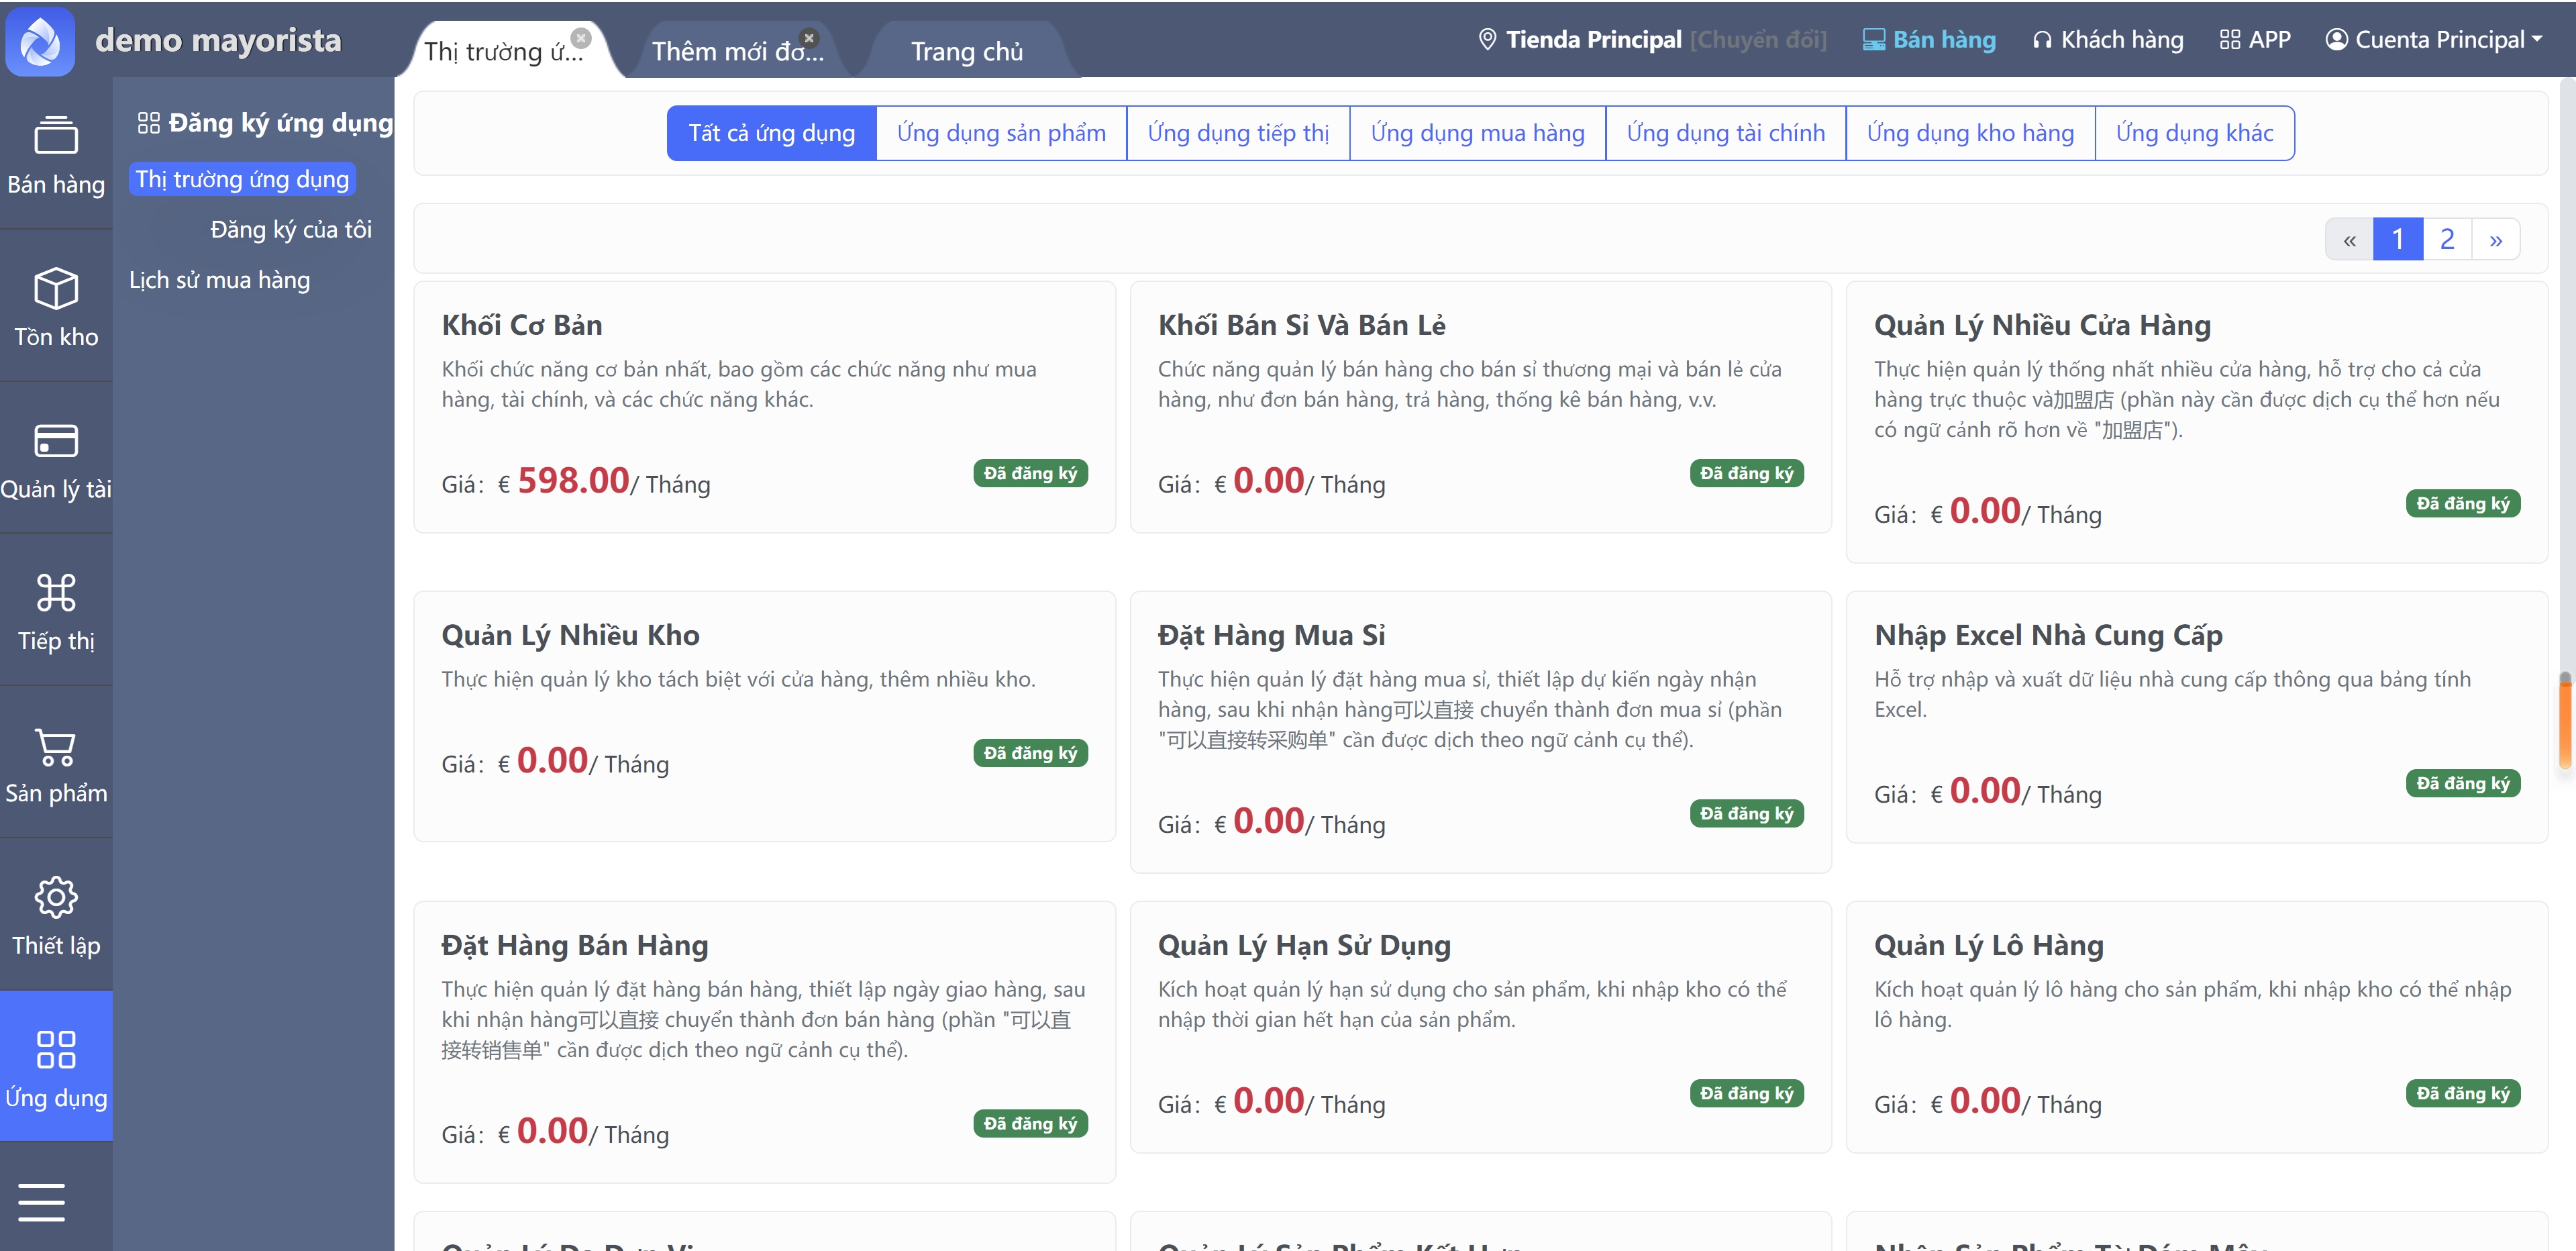Go to next page with » arrow
This screenshot has width=2576, height=1251.
pyautogui.click(x=2495, y=240)
